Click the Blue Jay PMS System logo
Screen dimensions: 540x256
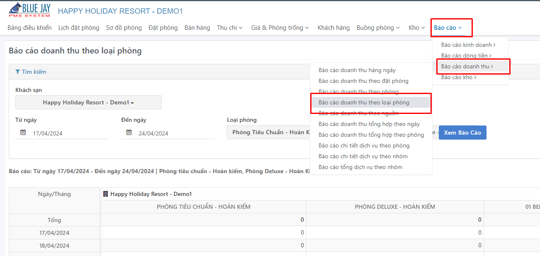(29, 10)
